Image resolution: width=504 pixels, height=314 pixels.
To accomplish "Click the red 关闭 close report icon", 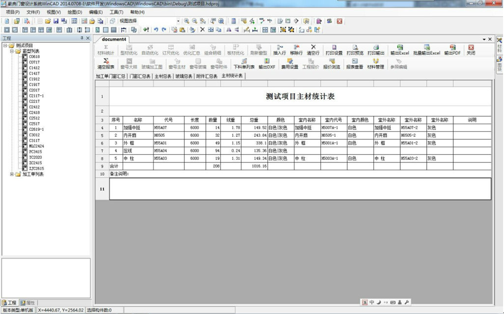I will click(471, 50).
